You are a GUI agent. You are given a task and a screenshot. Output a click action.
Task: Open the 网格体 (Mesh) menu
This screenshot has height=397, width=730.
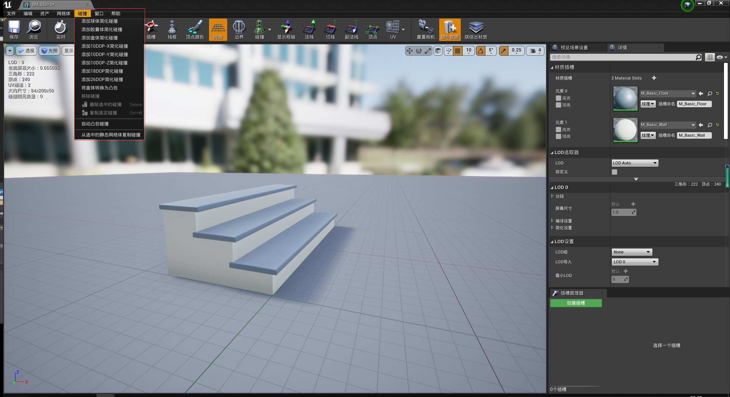[x=63, y=14]
